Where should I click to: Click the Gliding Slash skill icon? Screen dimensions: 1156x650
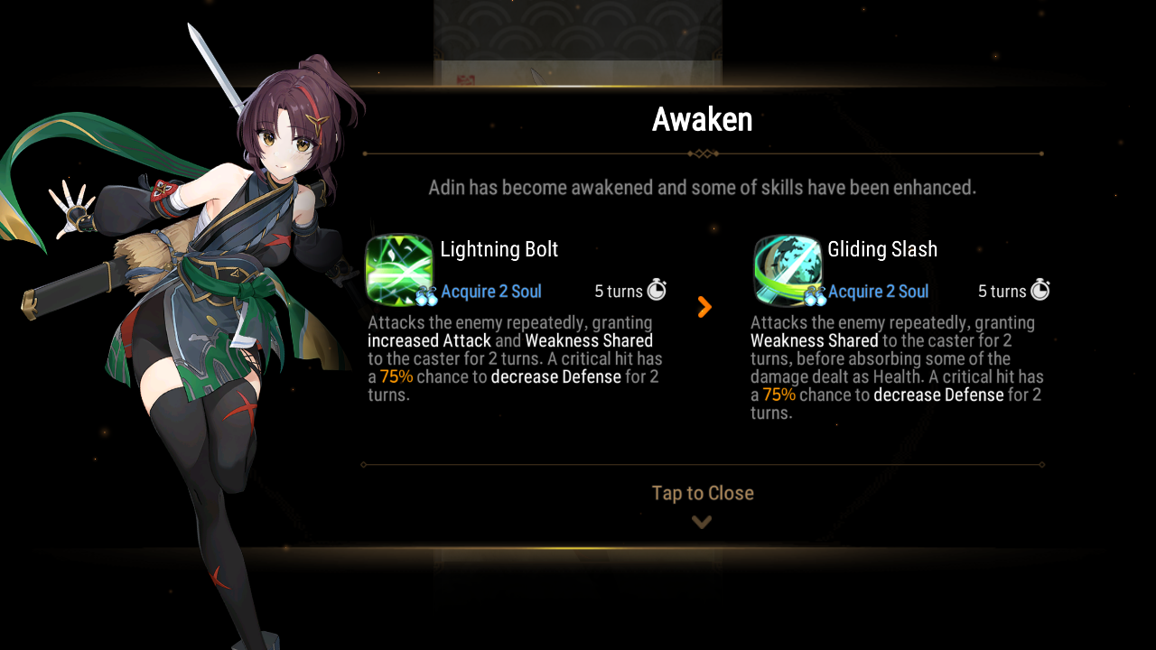(788, 271)
